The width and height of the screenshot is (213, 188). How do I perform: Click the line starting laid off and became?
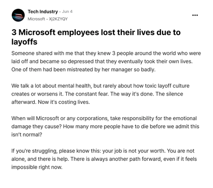(102, 61)
